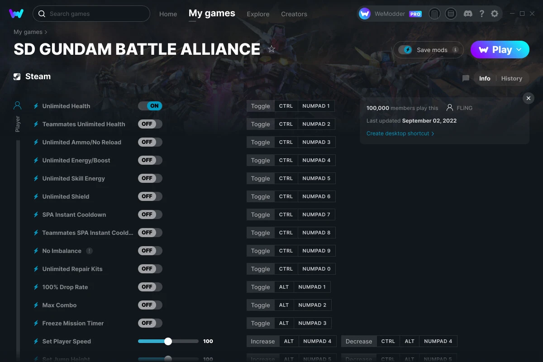Click the Create desktop shortcut link
The width and height of the screenshot is (543, 362).
[398, 133]
